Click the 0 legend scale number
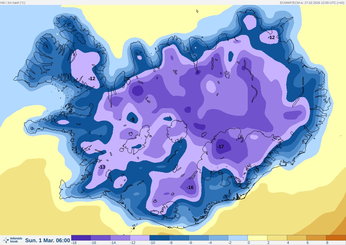This screenshot has height=245, width=346. tap(249, 243)
